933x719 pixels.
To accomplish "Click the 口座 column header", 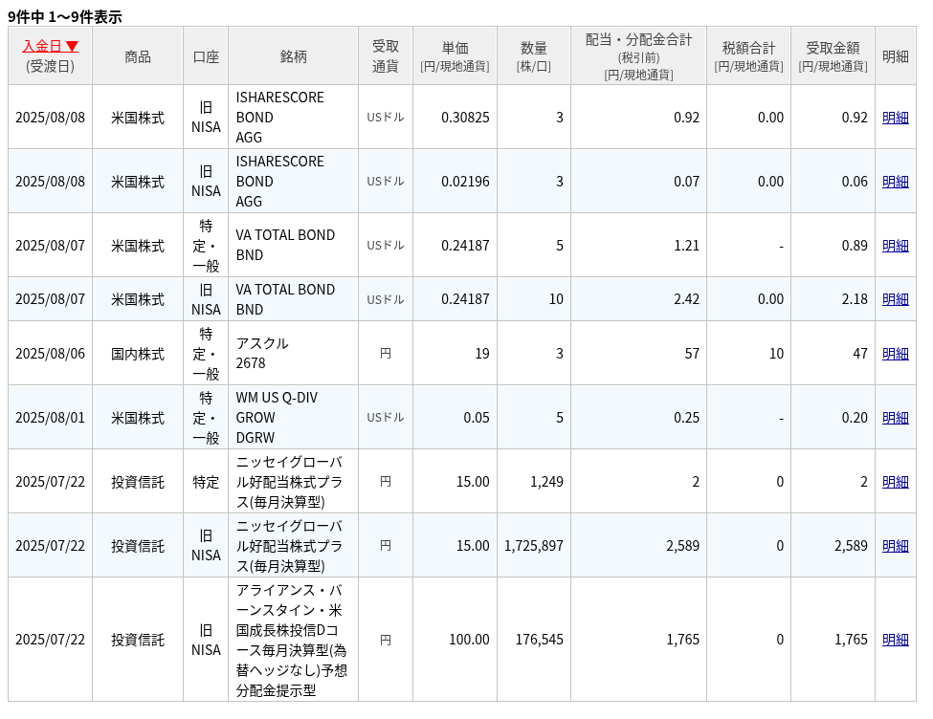I will point(206,56).
